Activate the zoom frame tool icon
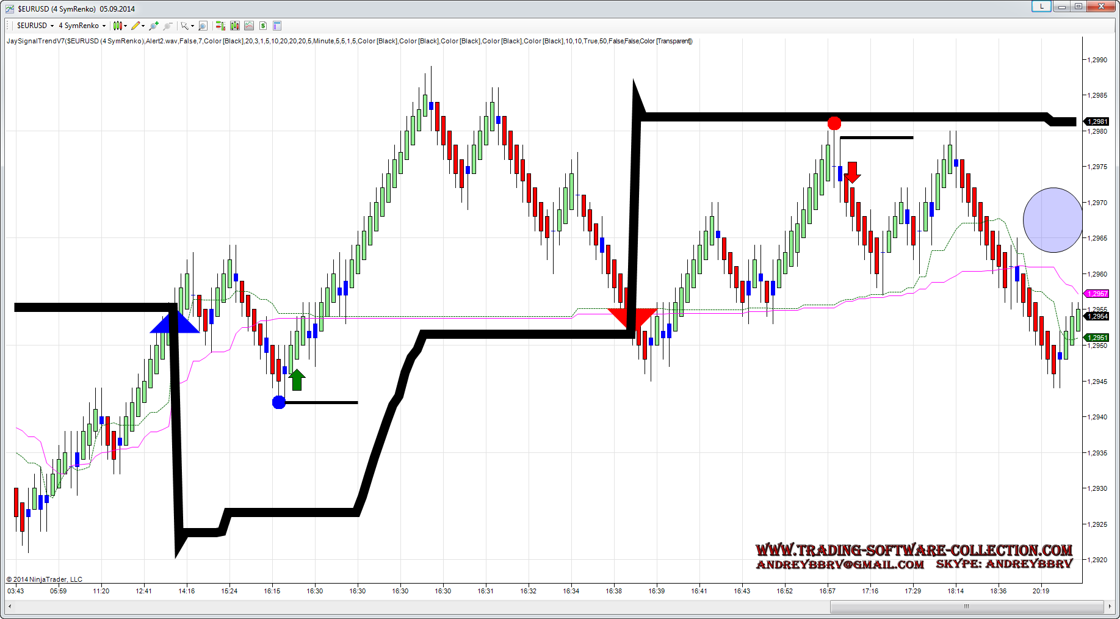The width and height of the screenshot is (1120, 619). [x=203, y=26]
